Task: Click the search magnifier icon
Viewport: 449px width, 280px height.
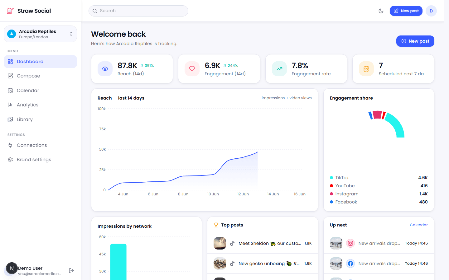Action: tap(95, 11)
